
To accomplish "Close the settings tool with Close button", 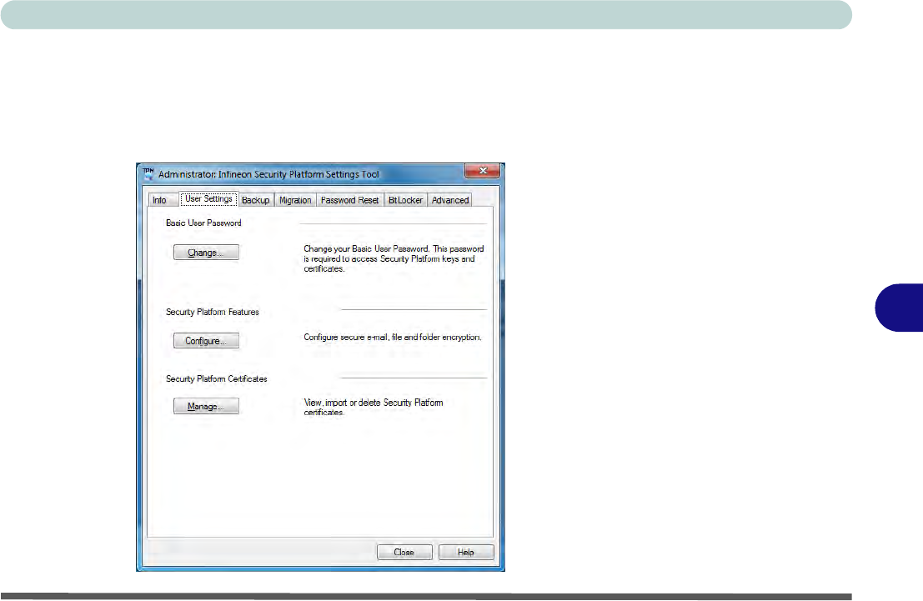I will tap(404, 552).
